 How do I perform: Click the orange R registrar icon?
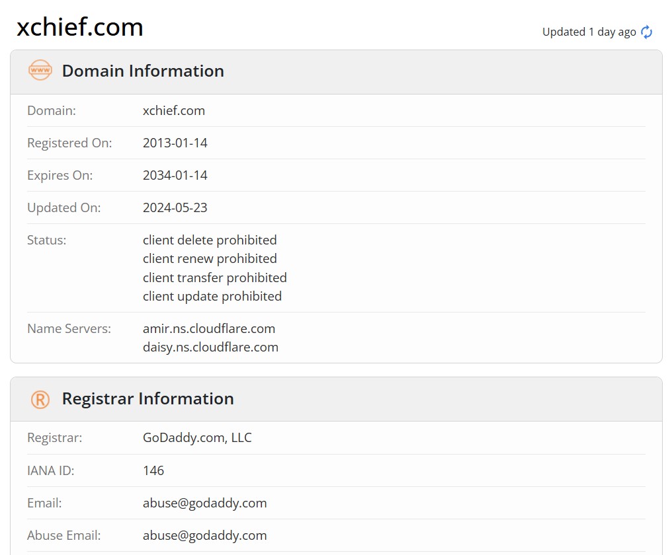[x=40, y=400]
